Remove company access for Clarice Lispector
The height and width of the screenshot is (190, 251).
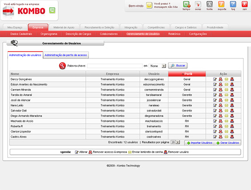click(x=220, y=132)
